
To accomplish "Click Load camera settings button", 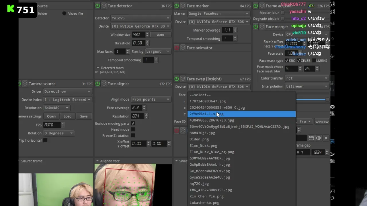I will click(67, 116).
